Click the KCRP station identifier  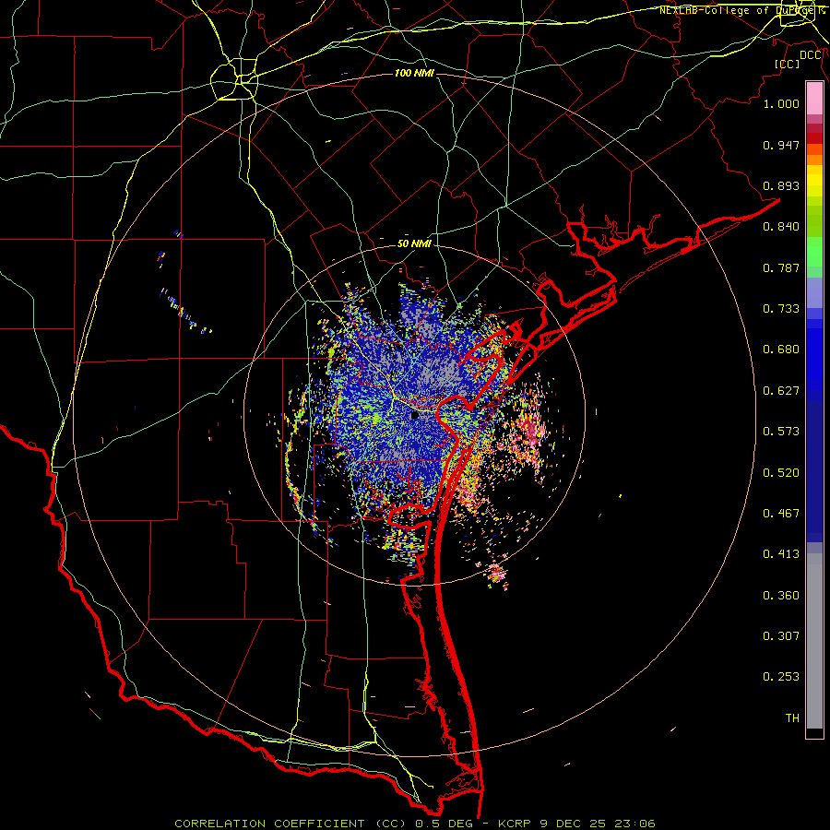pos(516,824)
